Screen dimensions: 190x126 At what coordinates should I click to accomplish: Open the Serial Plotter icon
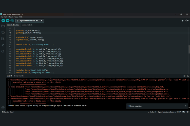point(183,20)
